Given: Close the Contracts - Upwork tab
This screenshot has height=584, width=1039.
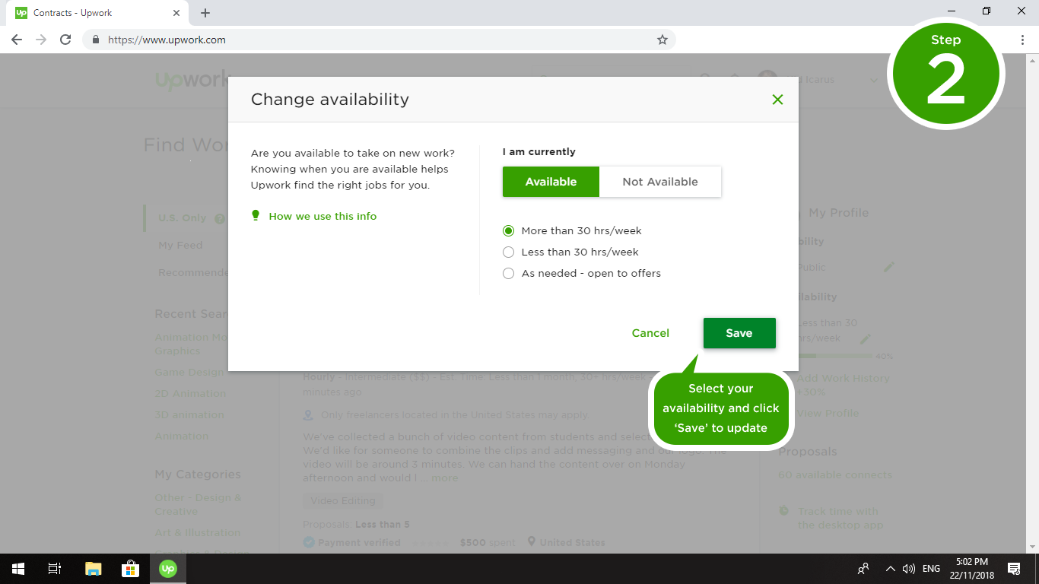Looking at the screenshot, I should pyautogui.click(x=176, y=13).
